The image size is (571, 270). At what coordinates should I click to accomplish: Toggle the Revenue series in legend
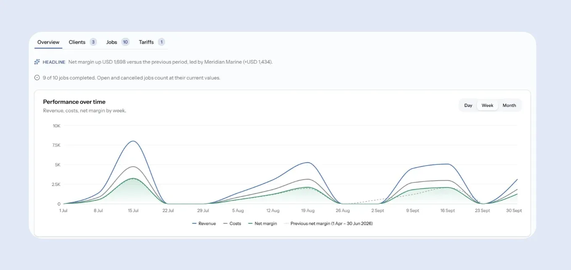point(204,223)
